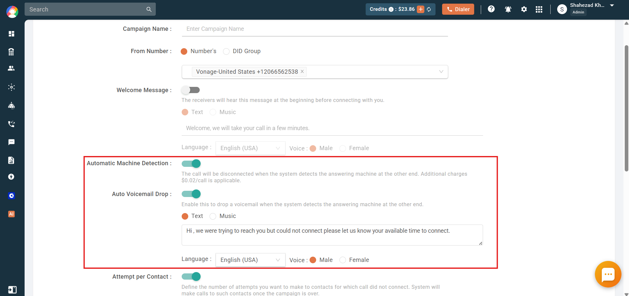Click the S user avatar
Image resolution: width=629 pixels, height=296 pixels.
[562, 9]
